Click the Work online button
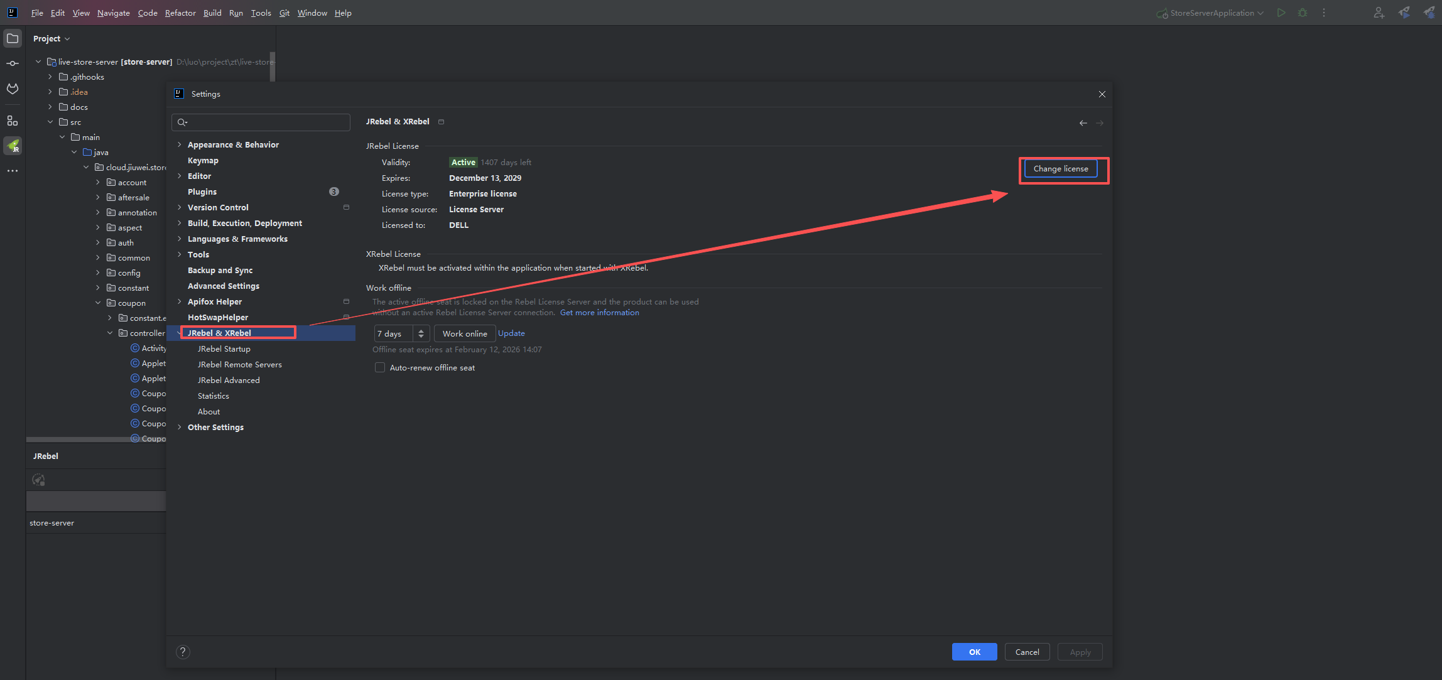The height and width of the screenshot is (680, 1442). click(x=465, y=333)
